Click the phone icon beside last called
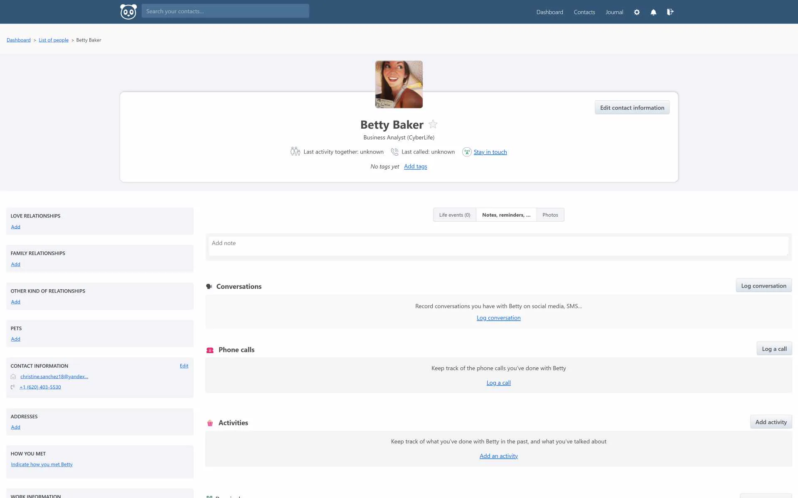Screen dimensions: 798x498 point(395,152)
